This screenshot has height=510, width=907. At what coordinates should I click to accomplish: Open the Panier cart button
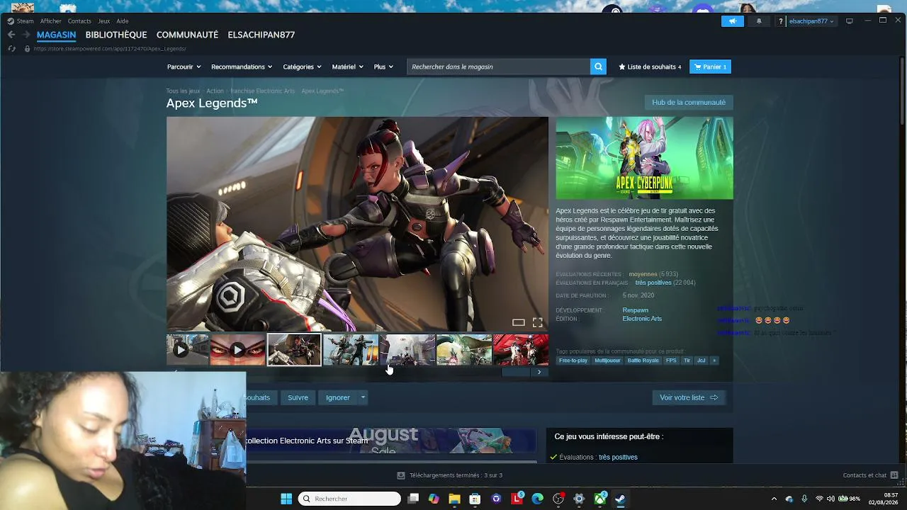[710, 67]
